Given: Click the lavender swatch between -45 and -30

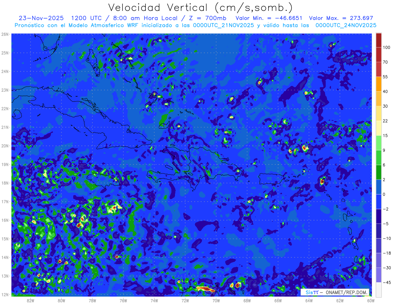Looking at the screenshot, I should pyautogui.click(x=379, y=275).
